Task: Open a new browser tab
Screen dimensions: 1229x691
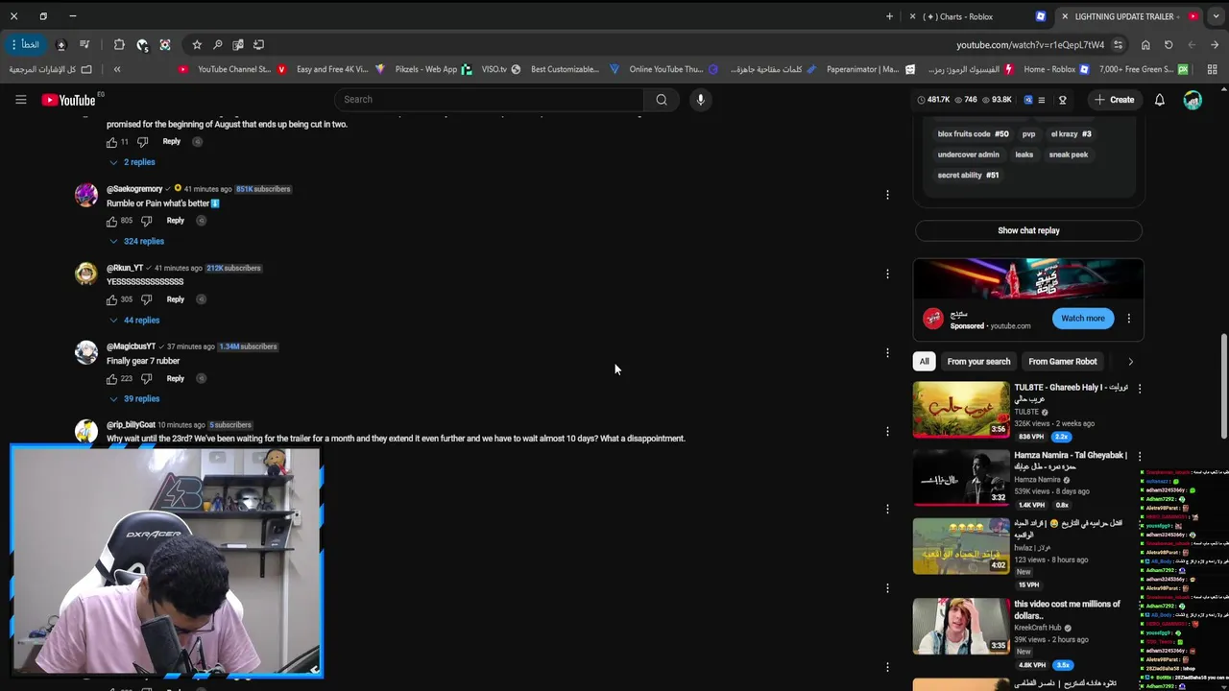Action: pyautogui.click(x=889, y=16)
